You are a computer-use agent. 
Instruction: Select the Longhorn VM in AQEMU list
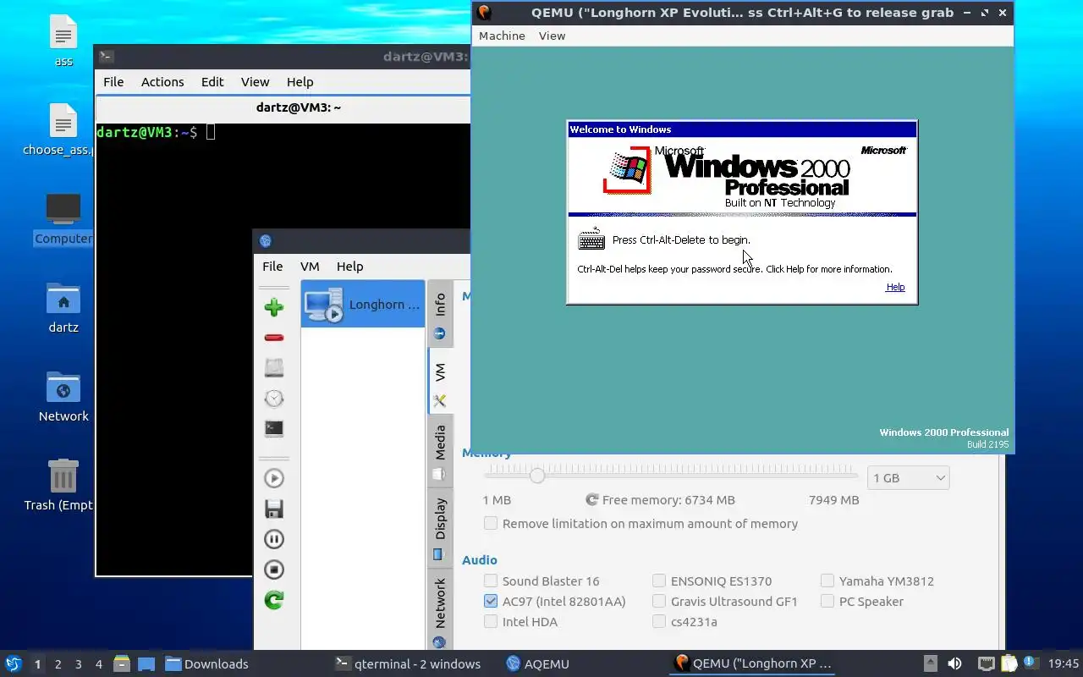[x=362, y=305]
